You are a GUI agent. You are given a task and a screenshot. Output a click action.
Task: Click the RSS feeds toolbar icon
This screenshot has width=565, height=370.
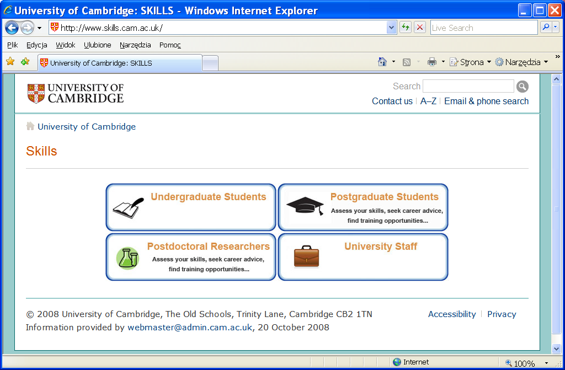pyautogui.click(x=407, y=62)
